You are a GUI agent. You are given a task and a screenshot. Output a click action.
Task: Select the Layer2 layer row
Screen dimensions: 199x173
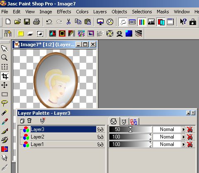point(63,137)
